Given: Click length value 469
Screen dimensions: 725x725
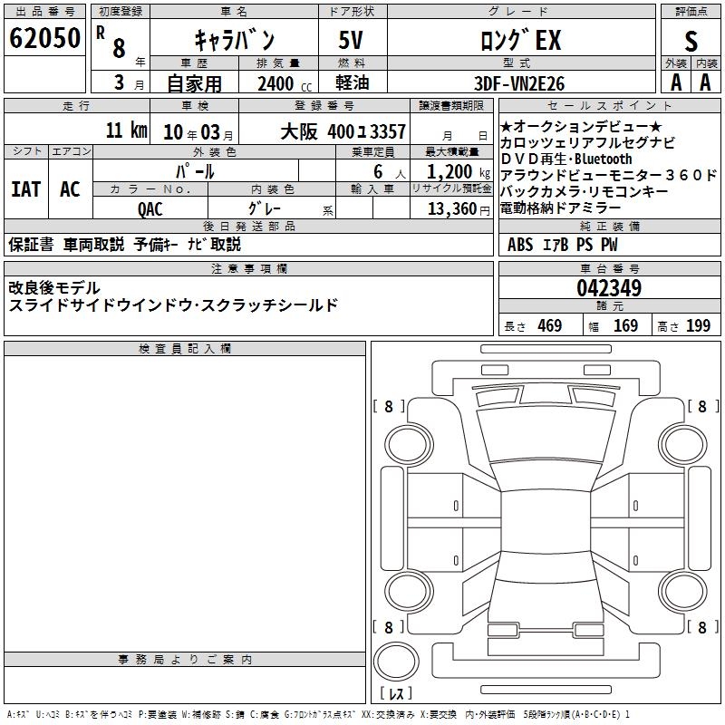Looking at the screenshot, I should (550, 325).
